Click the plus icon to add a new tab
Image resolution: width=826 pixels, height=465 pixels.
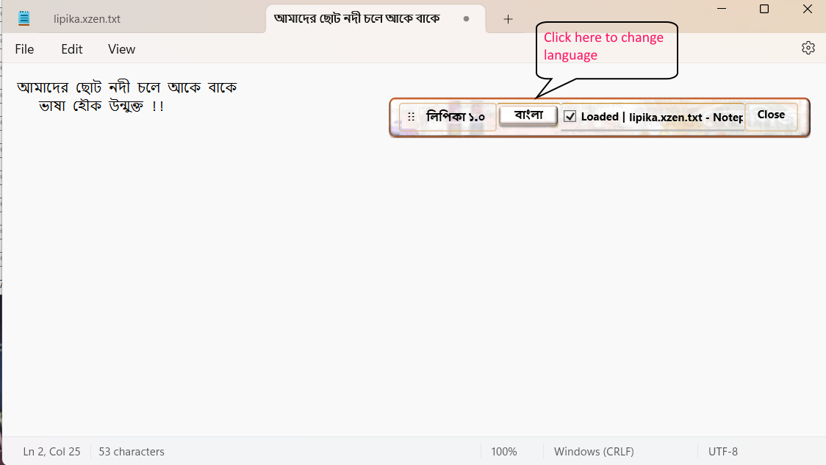(508, 19)
